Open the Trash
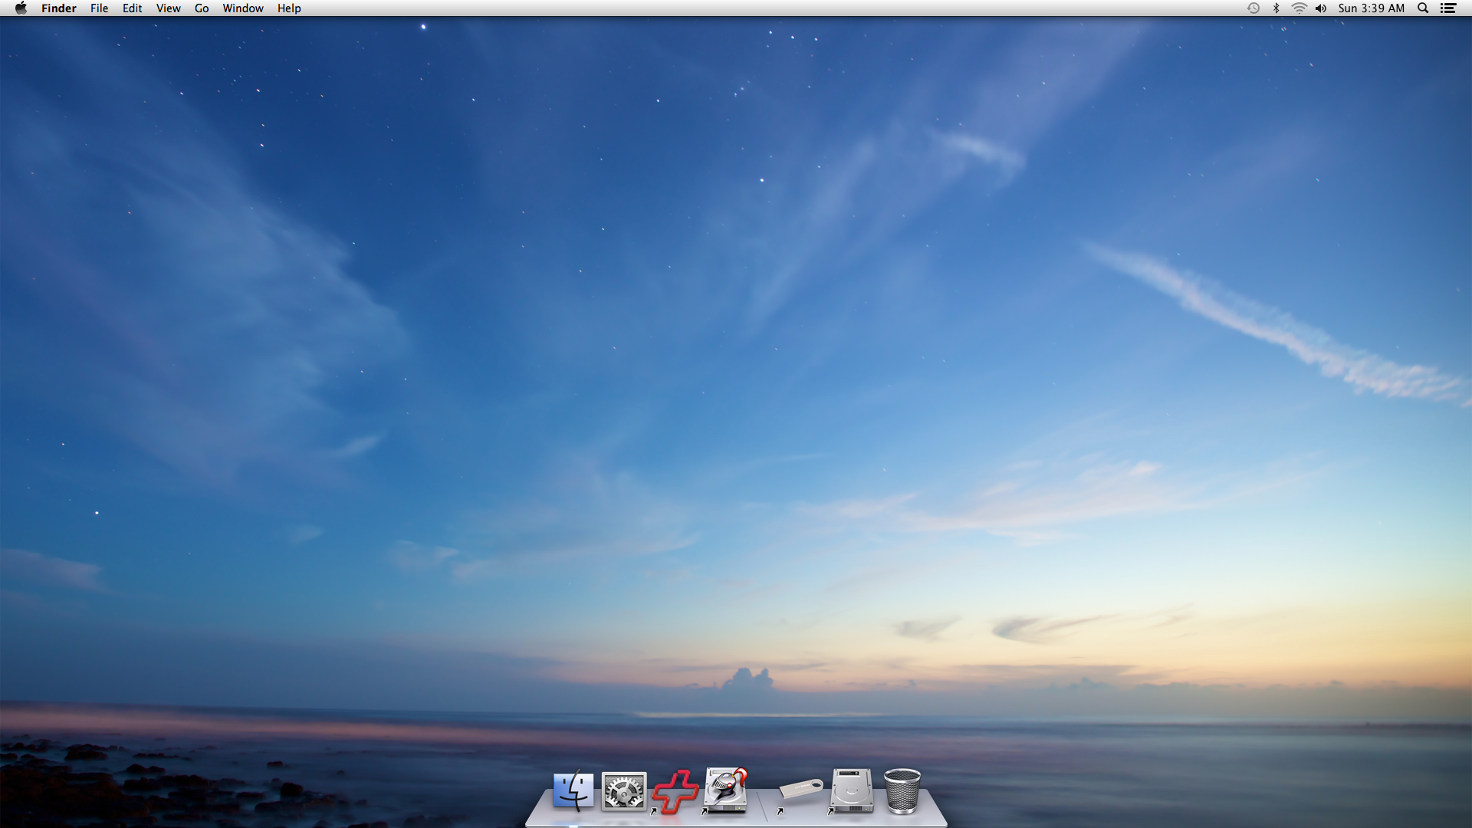 [902, 790]
